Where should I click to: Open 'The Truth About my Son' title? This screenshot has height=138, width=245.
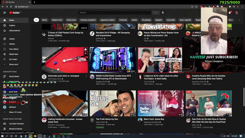coord(107,119)
